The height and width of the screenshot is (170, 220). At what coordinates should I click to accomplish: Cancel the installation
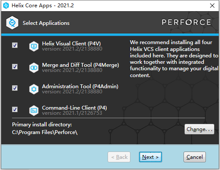195,157
